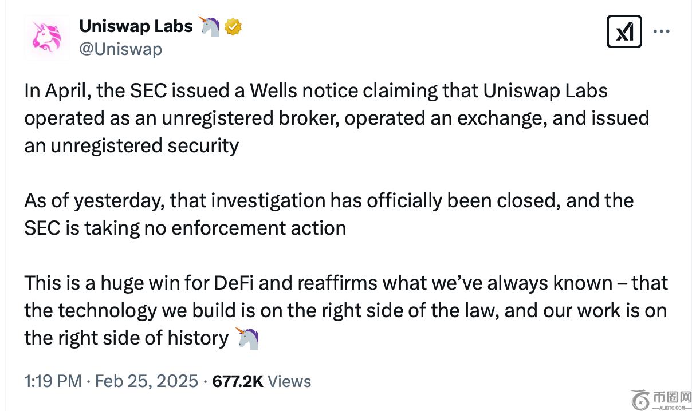Click the Feb 25, 2025 date
Viewport: 692px width, 411px height.
point(147,381)
